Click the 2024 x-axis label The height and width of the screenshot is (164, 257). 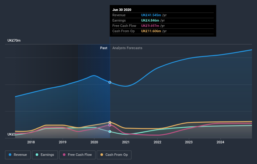220,142
